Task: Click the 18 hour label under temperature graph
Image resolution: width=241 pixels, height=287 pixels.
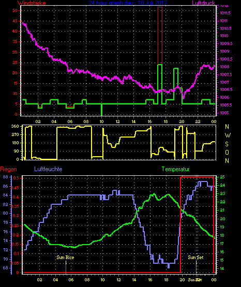Action: click(x=166, y=280)
